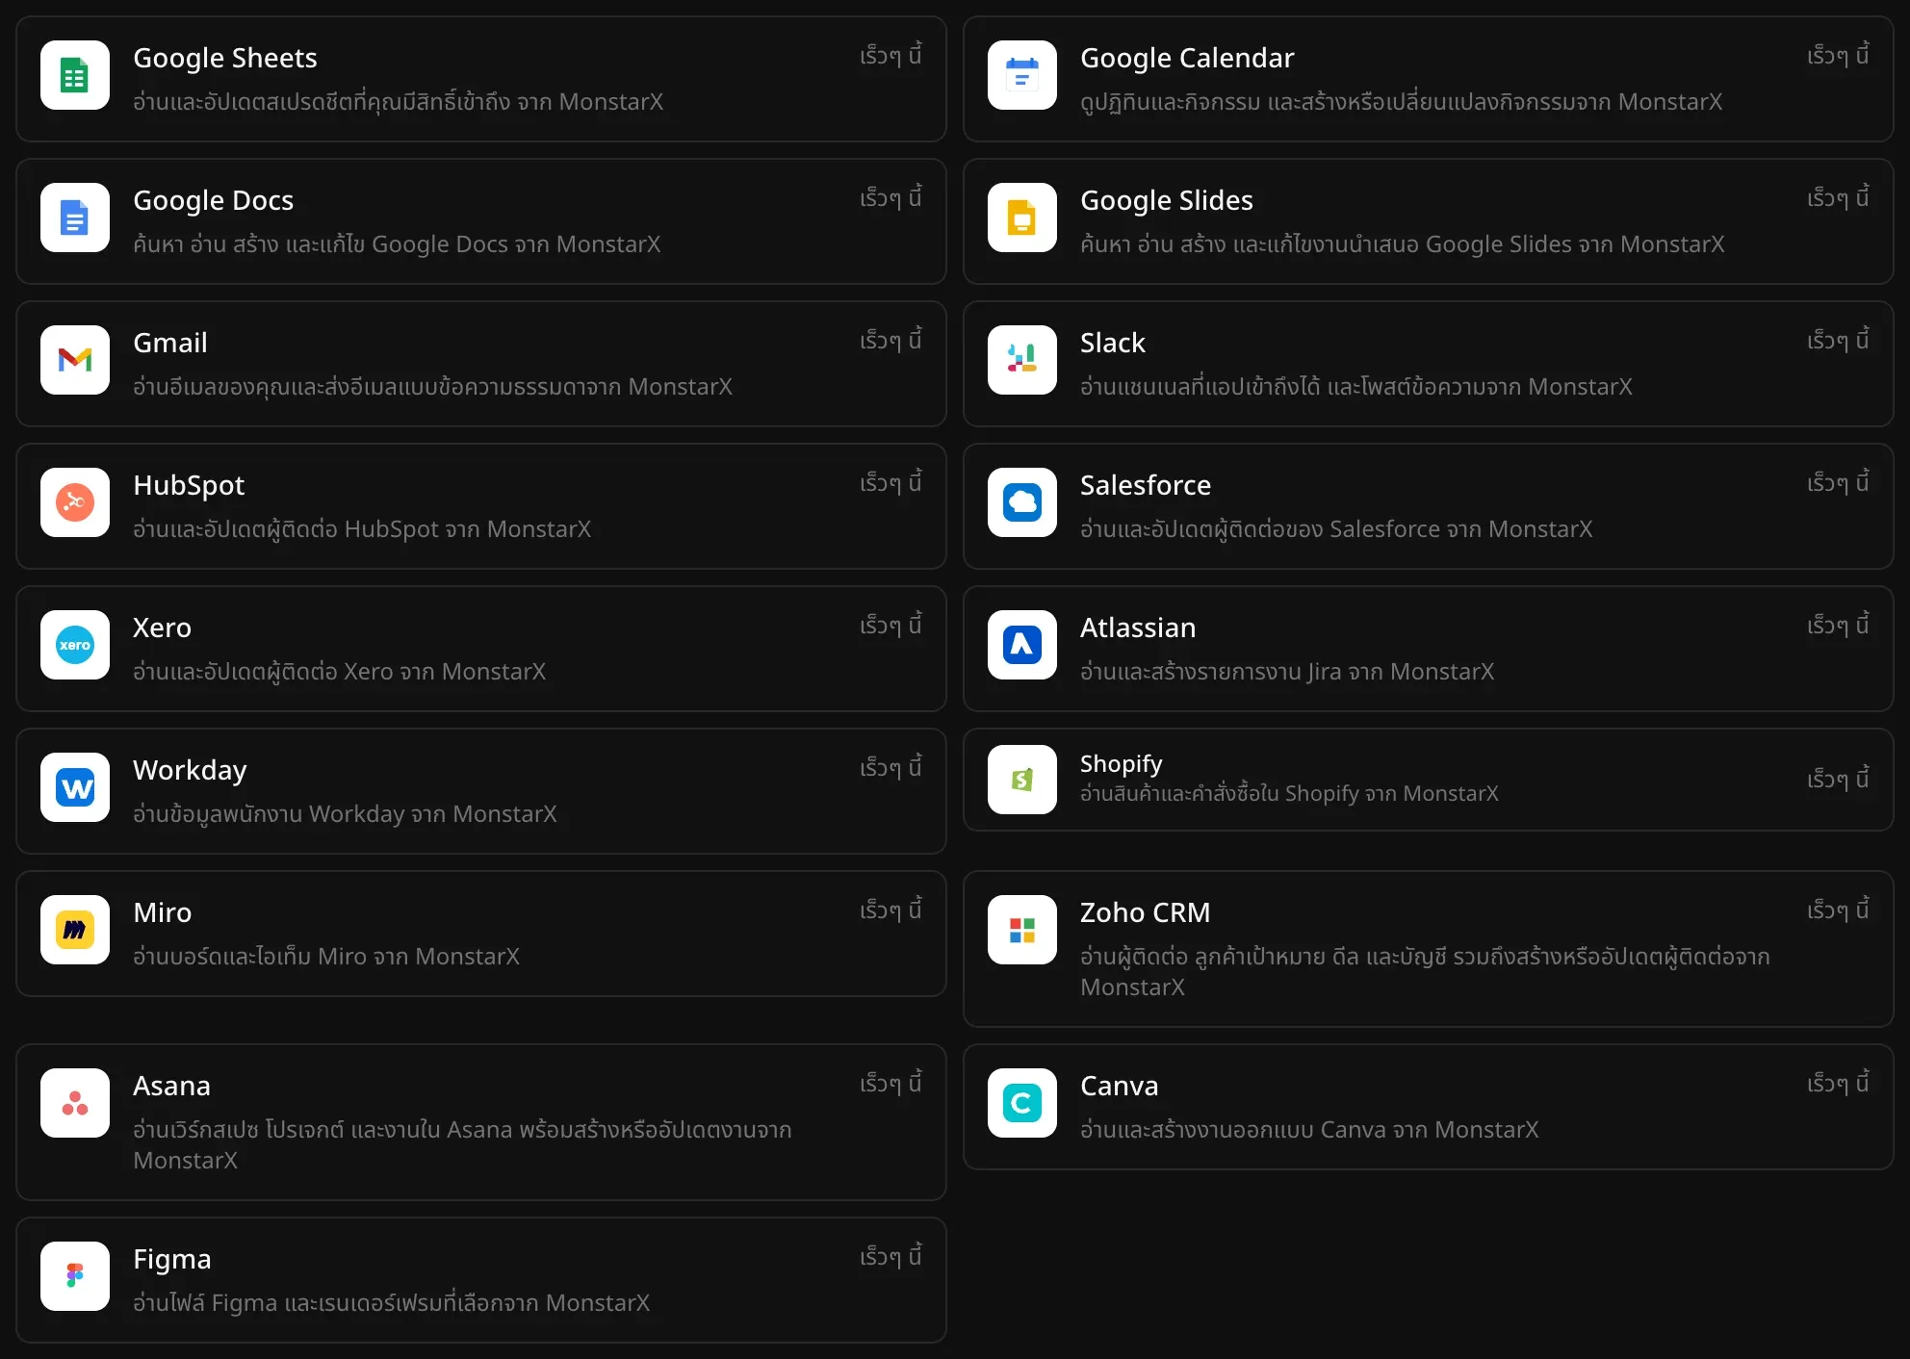Click the Google Docs blue document icon

pyautogui.click(x=75, y=218)
